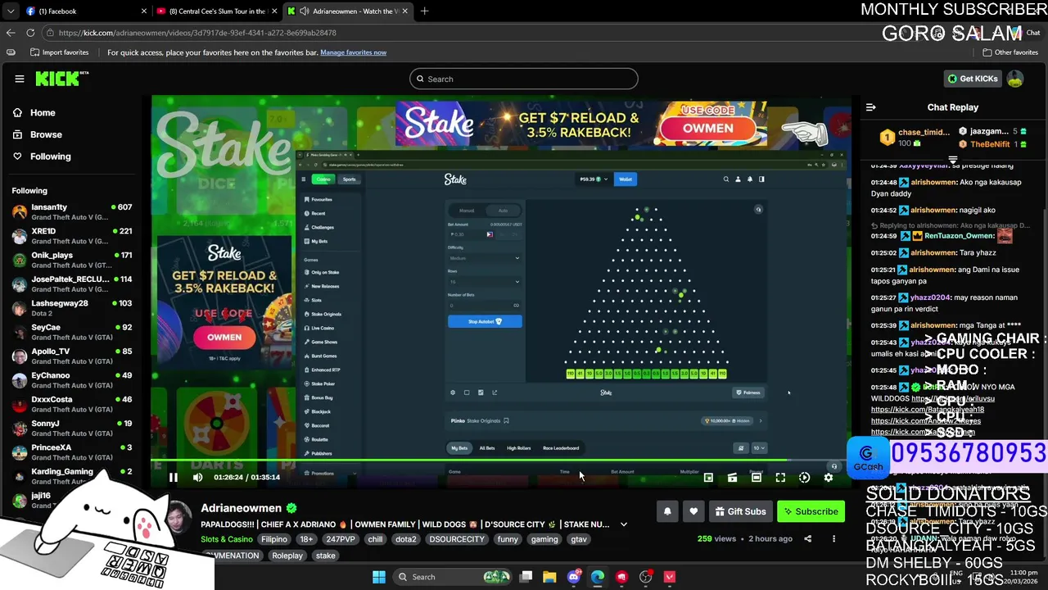Image resolution: width=1048 pixels, height=590 pixels.
Task: Toggle theater mode in player
Action: point(757,478)
